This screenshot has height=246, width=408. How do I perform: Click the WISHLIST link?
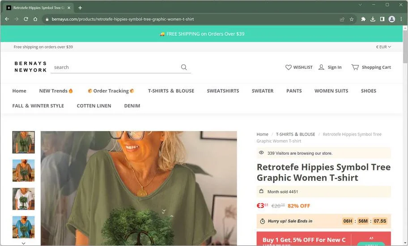(303, 68)
